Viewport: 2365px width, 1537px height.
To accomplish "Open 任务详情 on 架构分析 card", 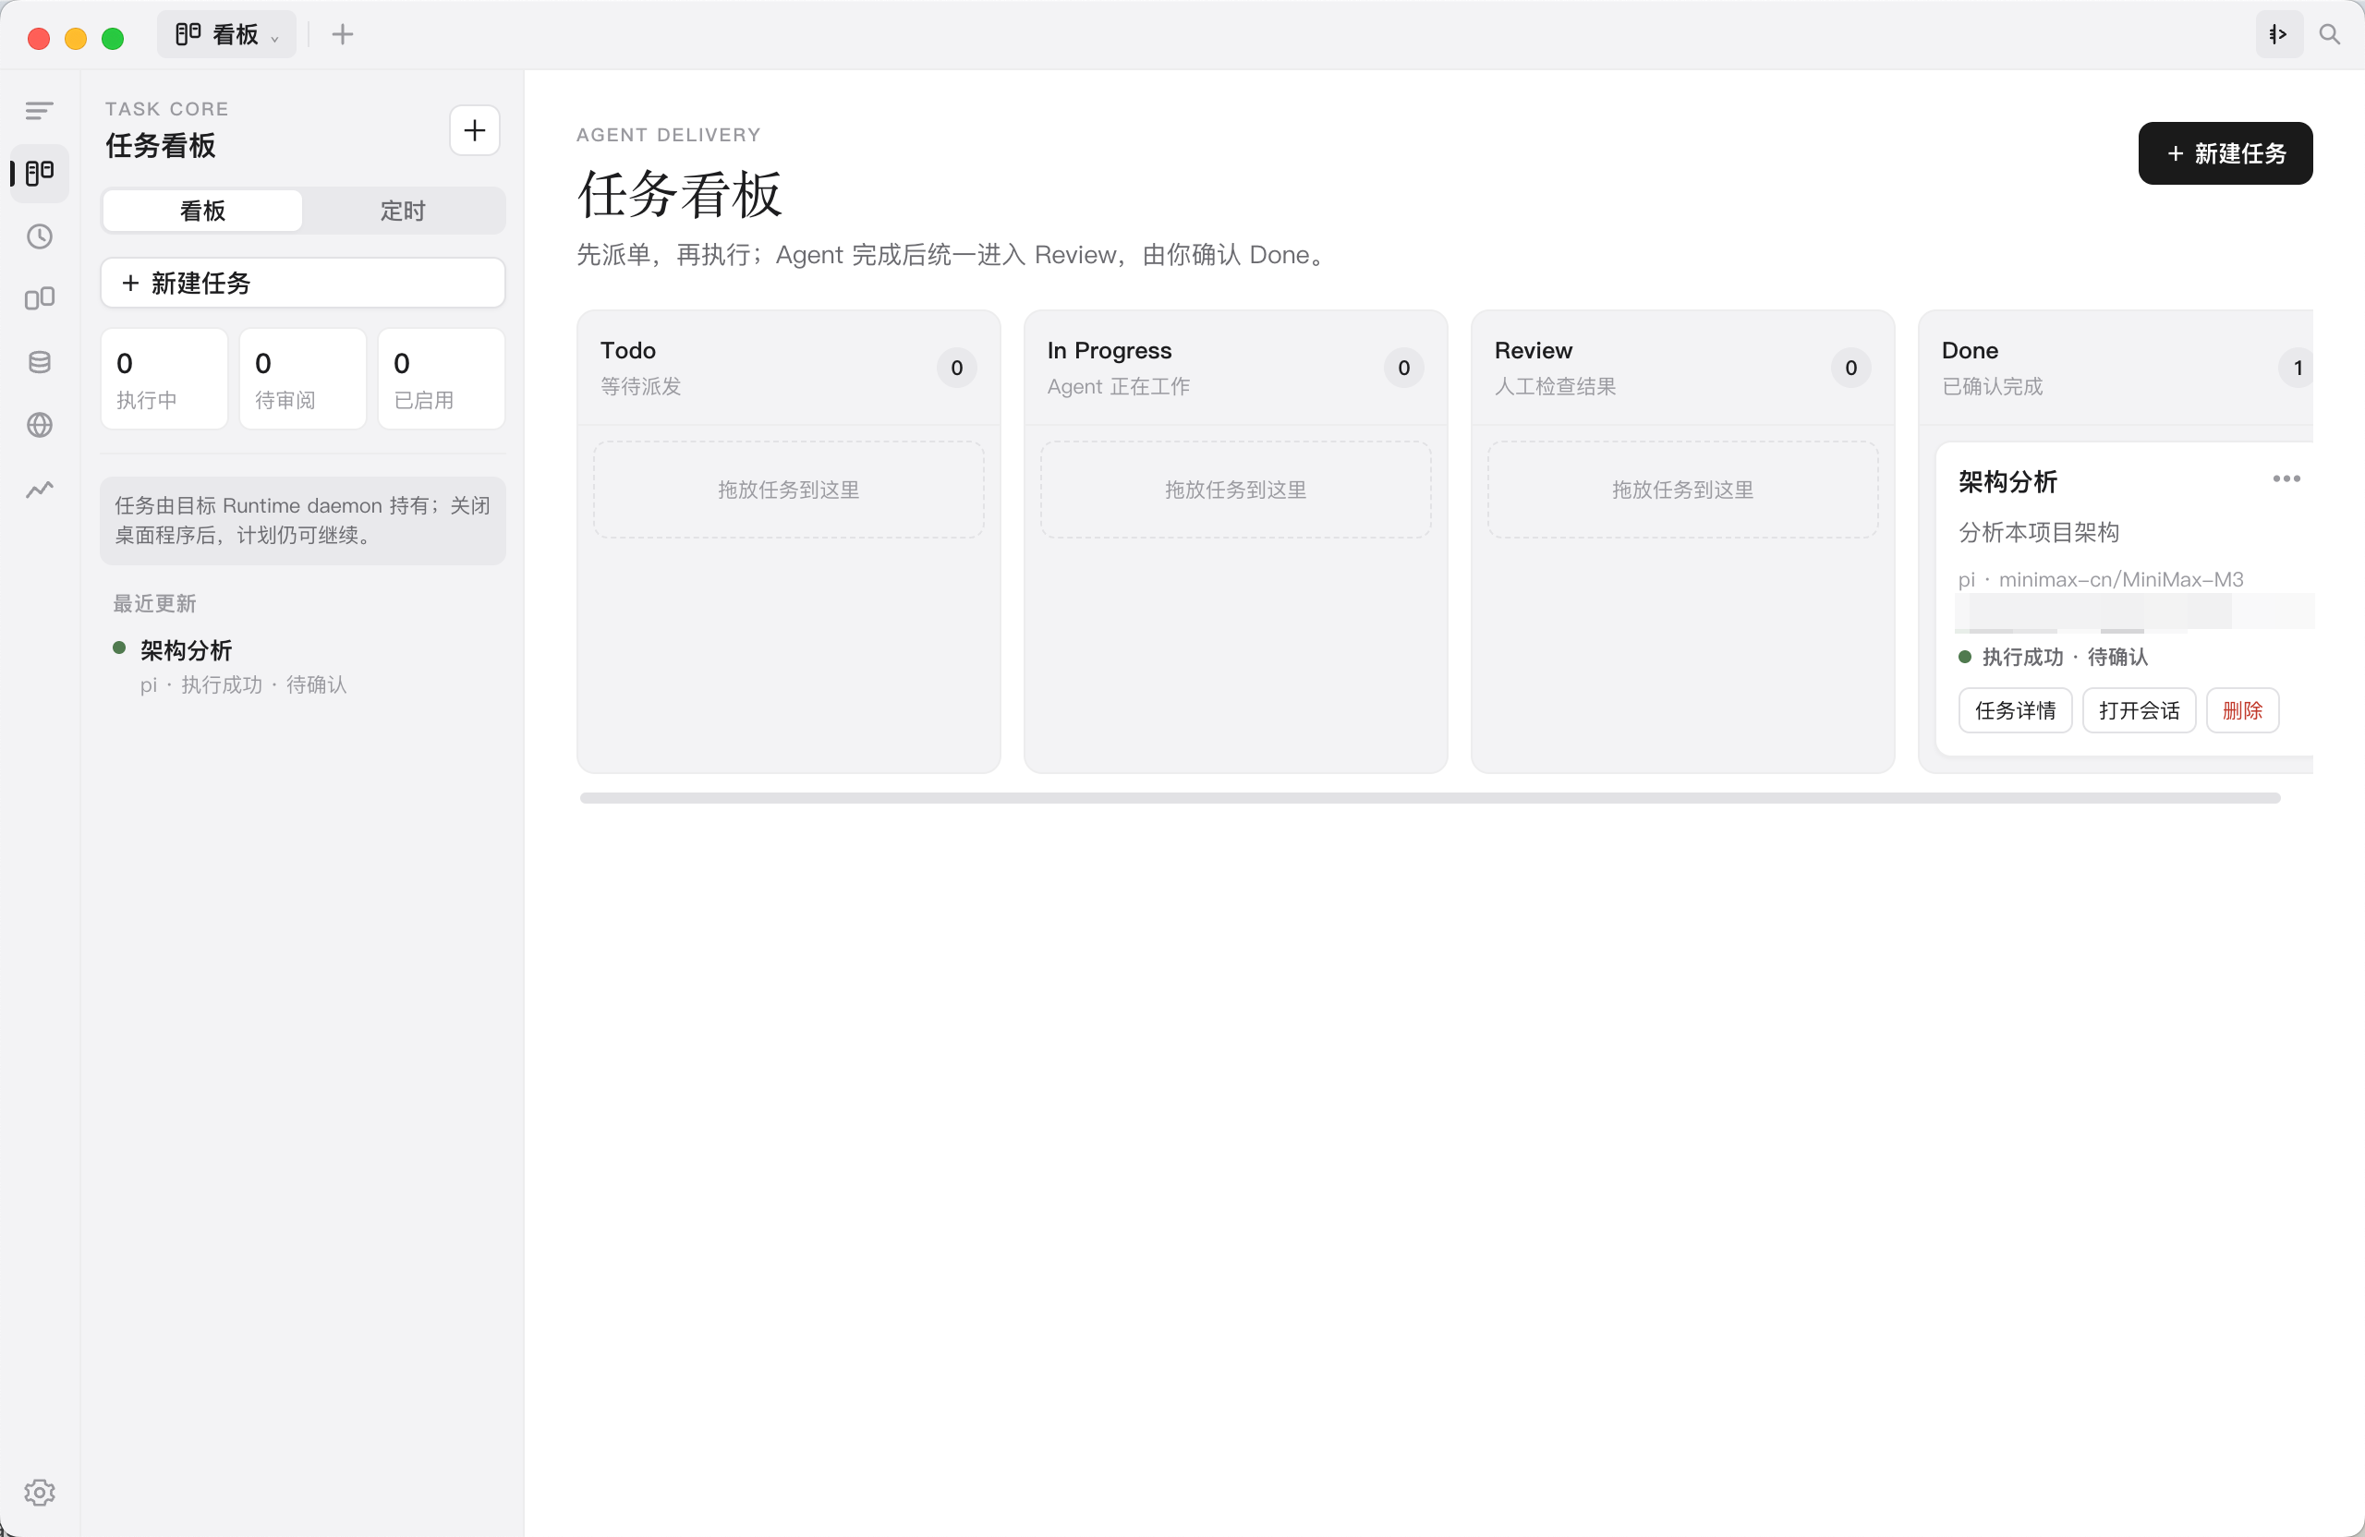I will click(x=2014, y=710).
